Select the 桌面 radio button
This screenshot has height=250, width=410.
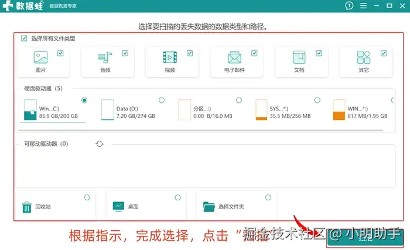tap(178, 197)
